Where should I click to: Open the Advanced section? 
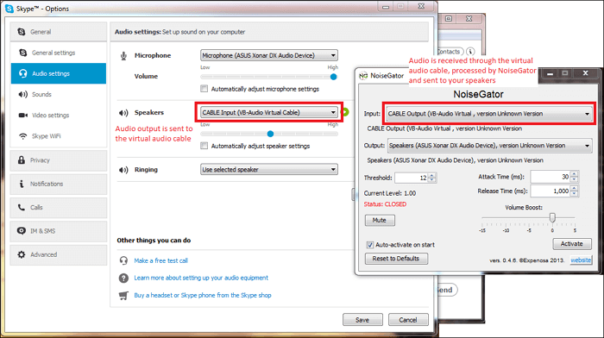(59, 254)
